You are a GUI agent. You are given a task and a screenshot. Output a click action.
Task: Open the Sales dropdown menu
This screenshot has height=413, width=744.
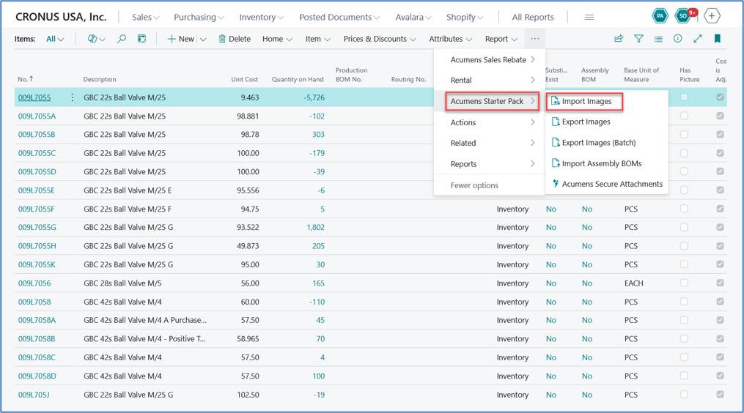(146, 17)
